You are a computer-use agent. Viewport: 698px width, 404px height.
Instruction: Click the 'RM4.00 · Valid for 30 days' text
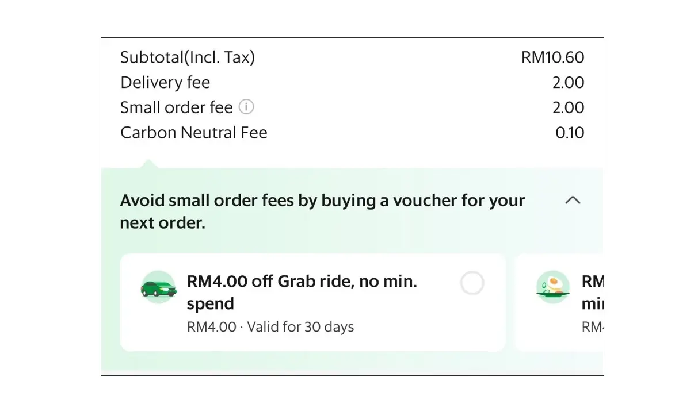pyautogui.click(x=270, y=327)
